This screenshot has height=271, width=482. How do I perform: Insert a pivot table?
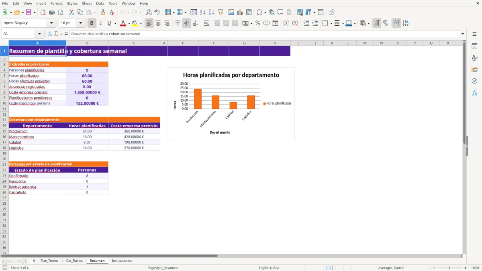point(249,12)
